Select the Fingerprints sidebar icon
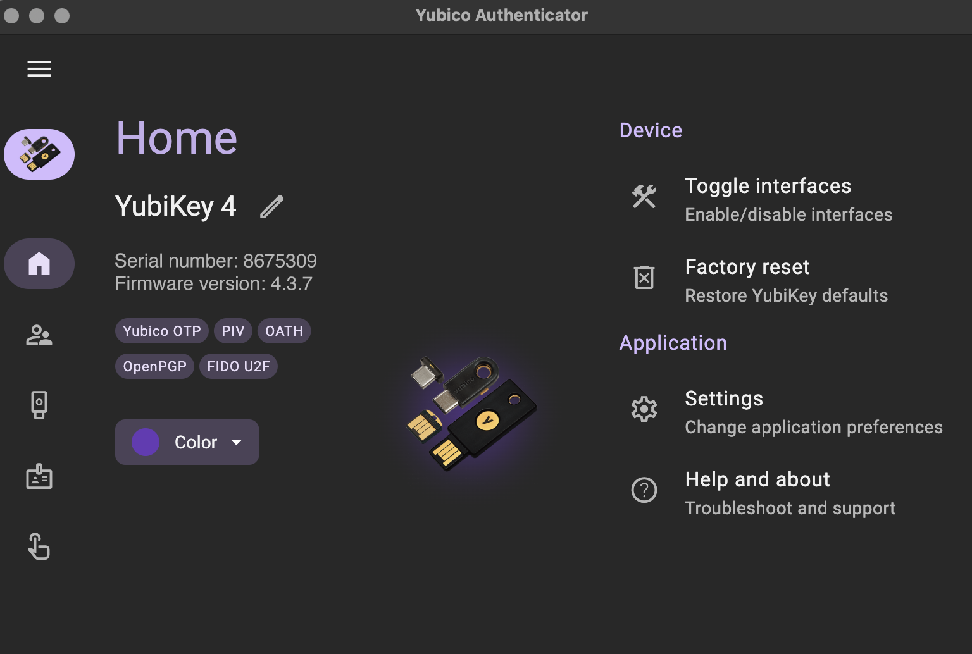972x654 pixels. 39,546
